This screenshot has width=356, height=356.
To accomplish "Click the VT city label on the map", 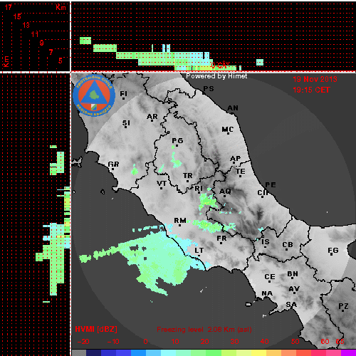I will coord(162,183).
